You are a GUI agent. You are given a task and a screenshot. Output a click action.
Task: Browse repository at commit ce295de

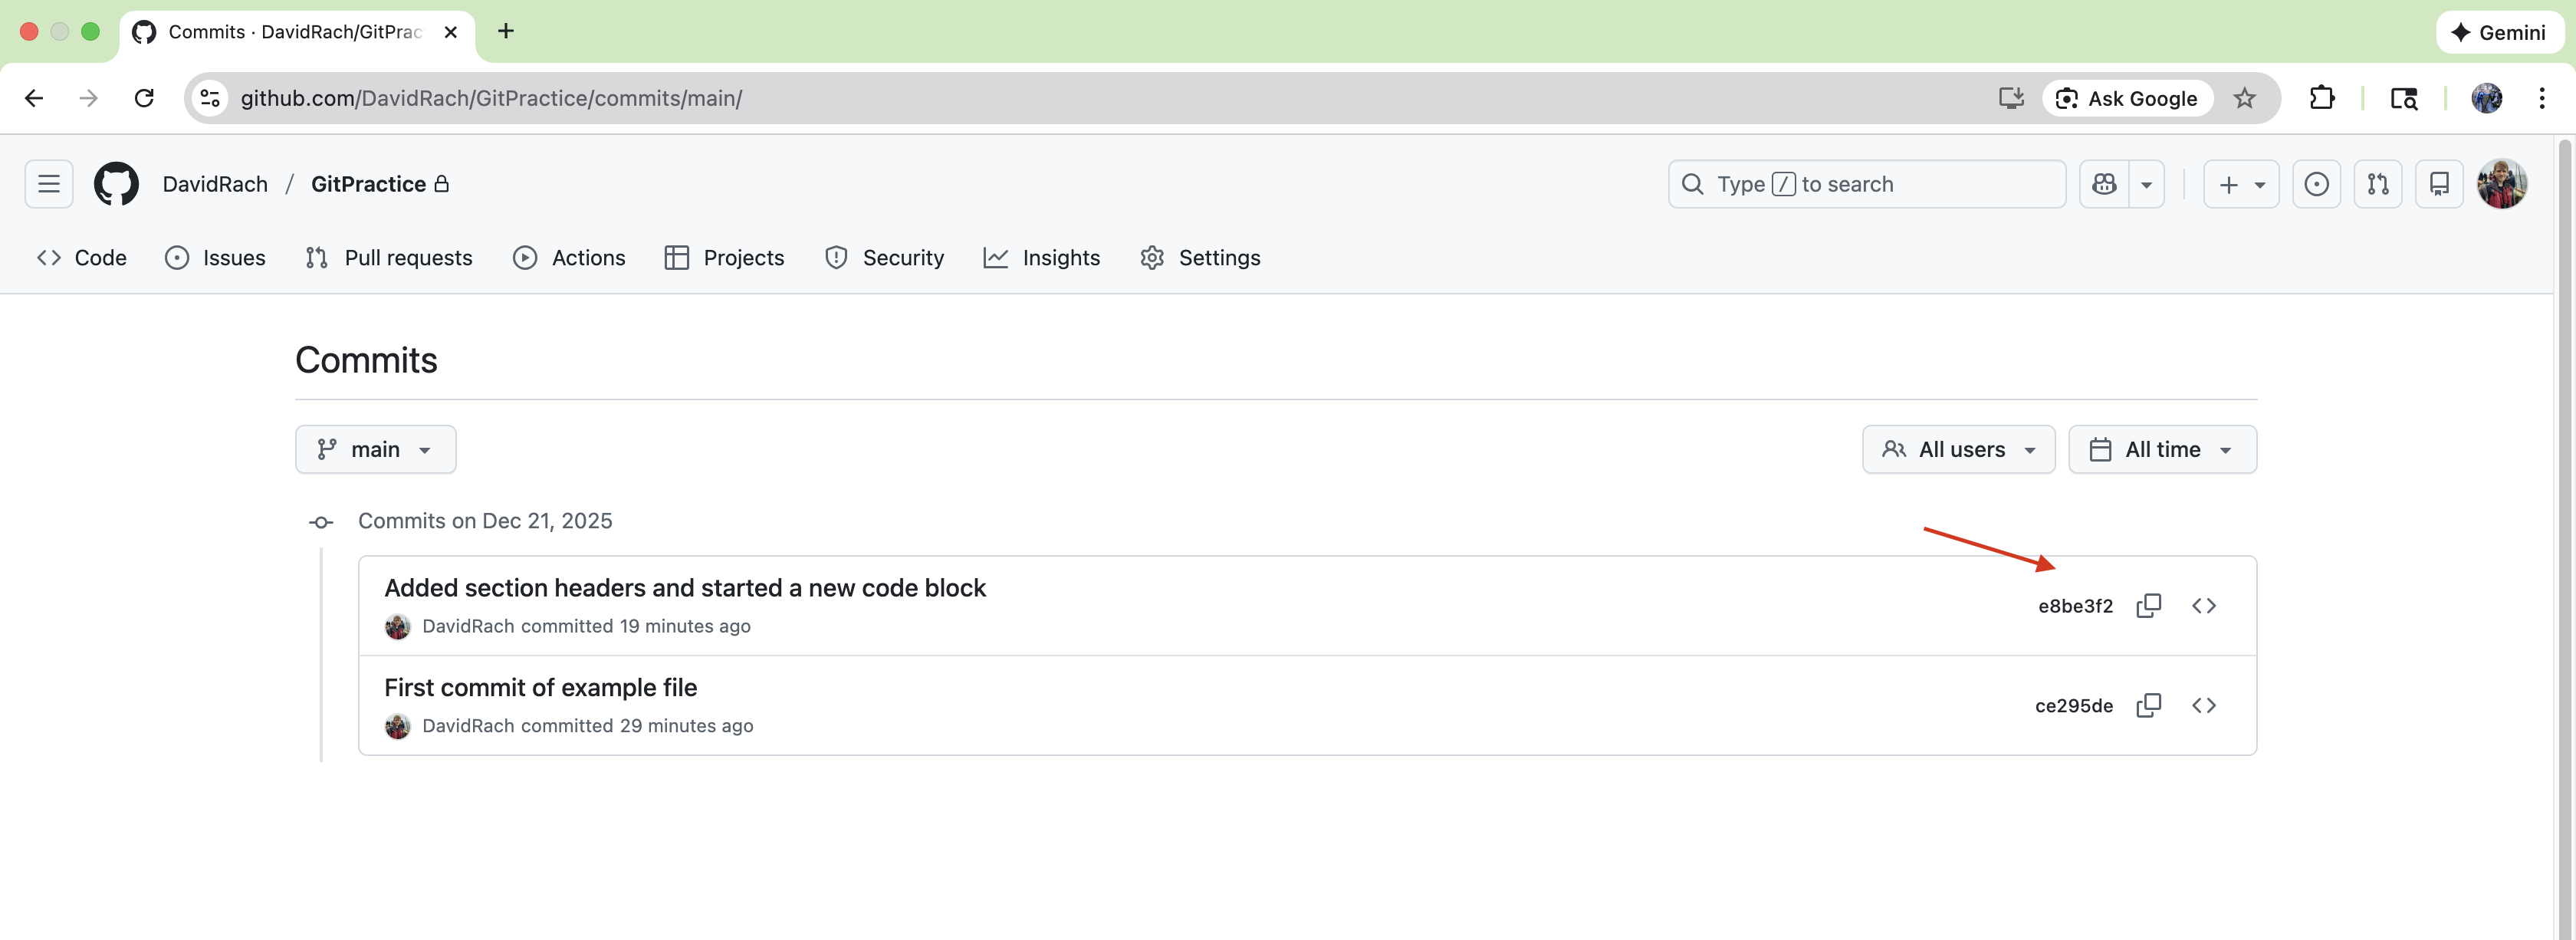click(2203, 706)
